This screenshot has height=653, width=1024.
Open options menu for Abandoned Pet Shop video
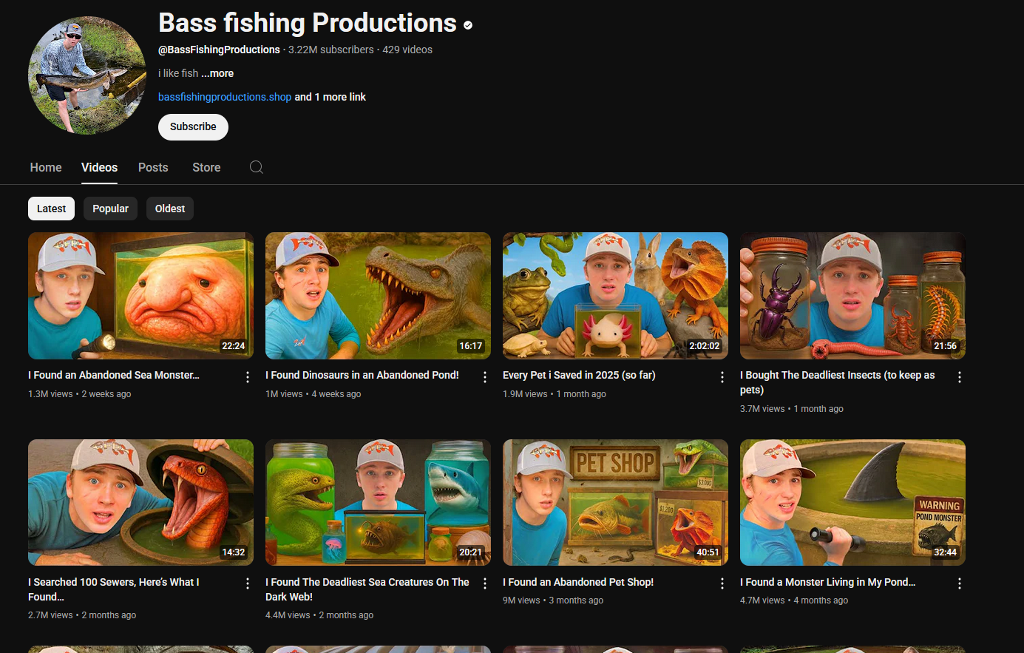coord(722,583)
